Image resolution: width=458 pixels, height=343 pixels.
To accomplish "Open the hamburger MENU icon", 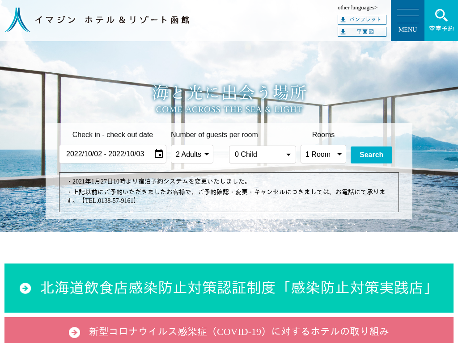I will click(x=407, y=16).
